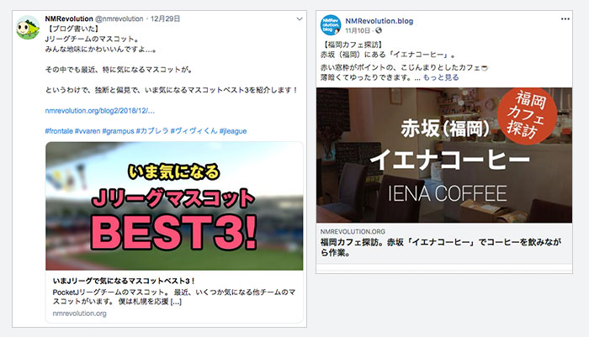Screen dimensions: 589x337
Task: Click the #jleague hashtag
Action: click(x=233, y=131)
